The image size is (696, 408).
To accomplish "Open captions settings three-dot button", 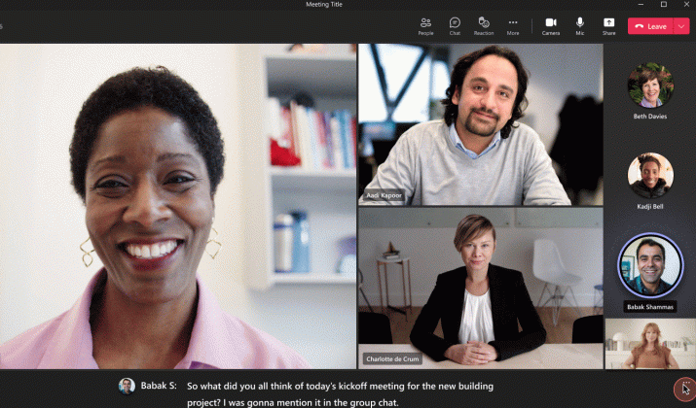I will point(685,389).
